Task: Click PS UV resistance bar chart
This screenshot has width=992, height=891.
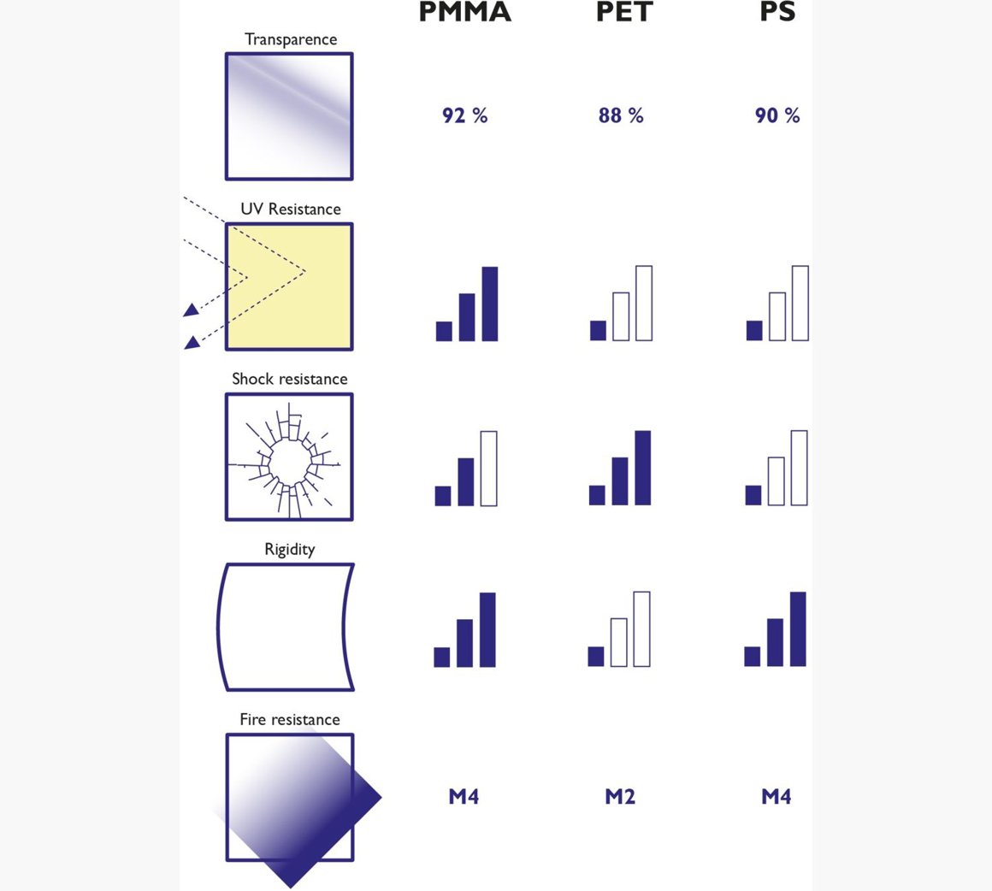Action: pos(777,304)
